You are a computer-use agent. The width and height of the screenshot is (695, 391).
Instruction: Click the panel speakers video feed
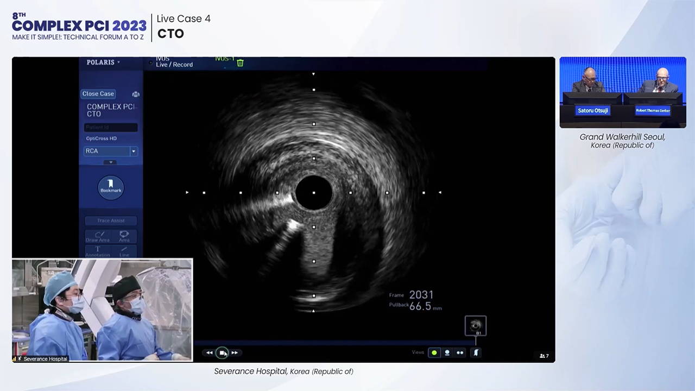(623, 92)
